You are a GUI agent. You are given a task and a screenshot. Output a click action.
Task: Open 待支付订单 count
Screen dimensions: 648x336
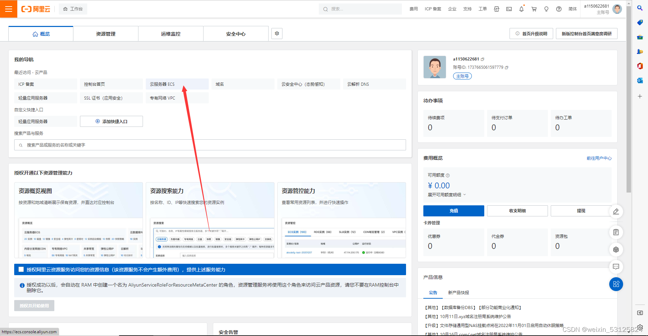point(494,128)
